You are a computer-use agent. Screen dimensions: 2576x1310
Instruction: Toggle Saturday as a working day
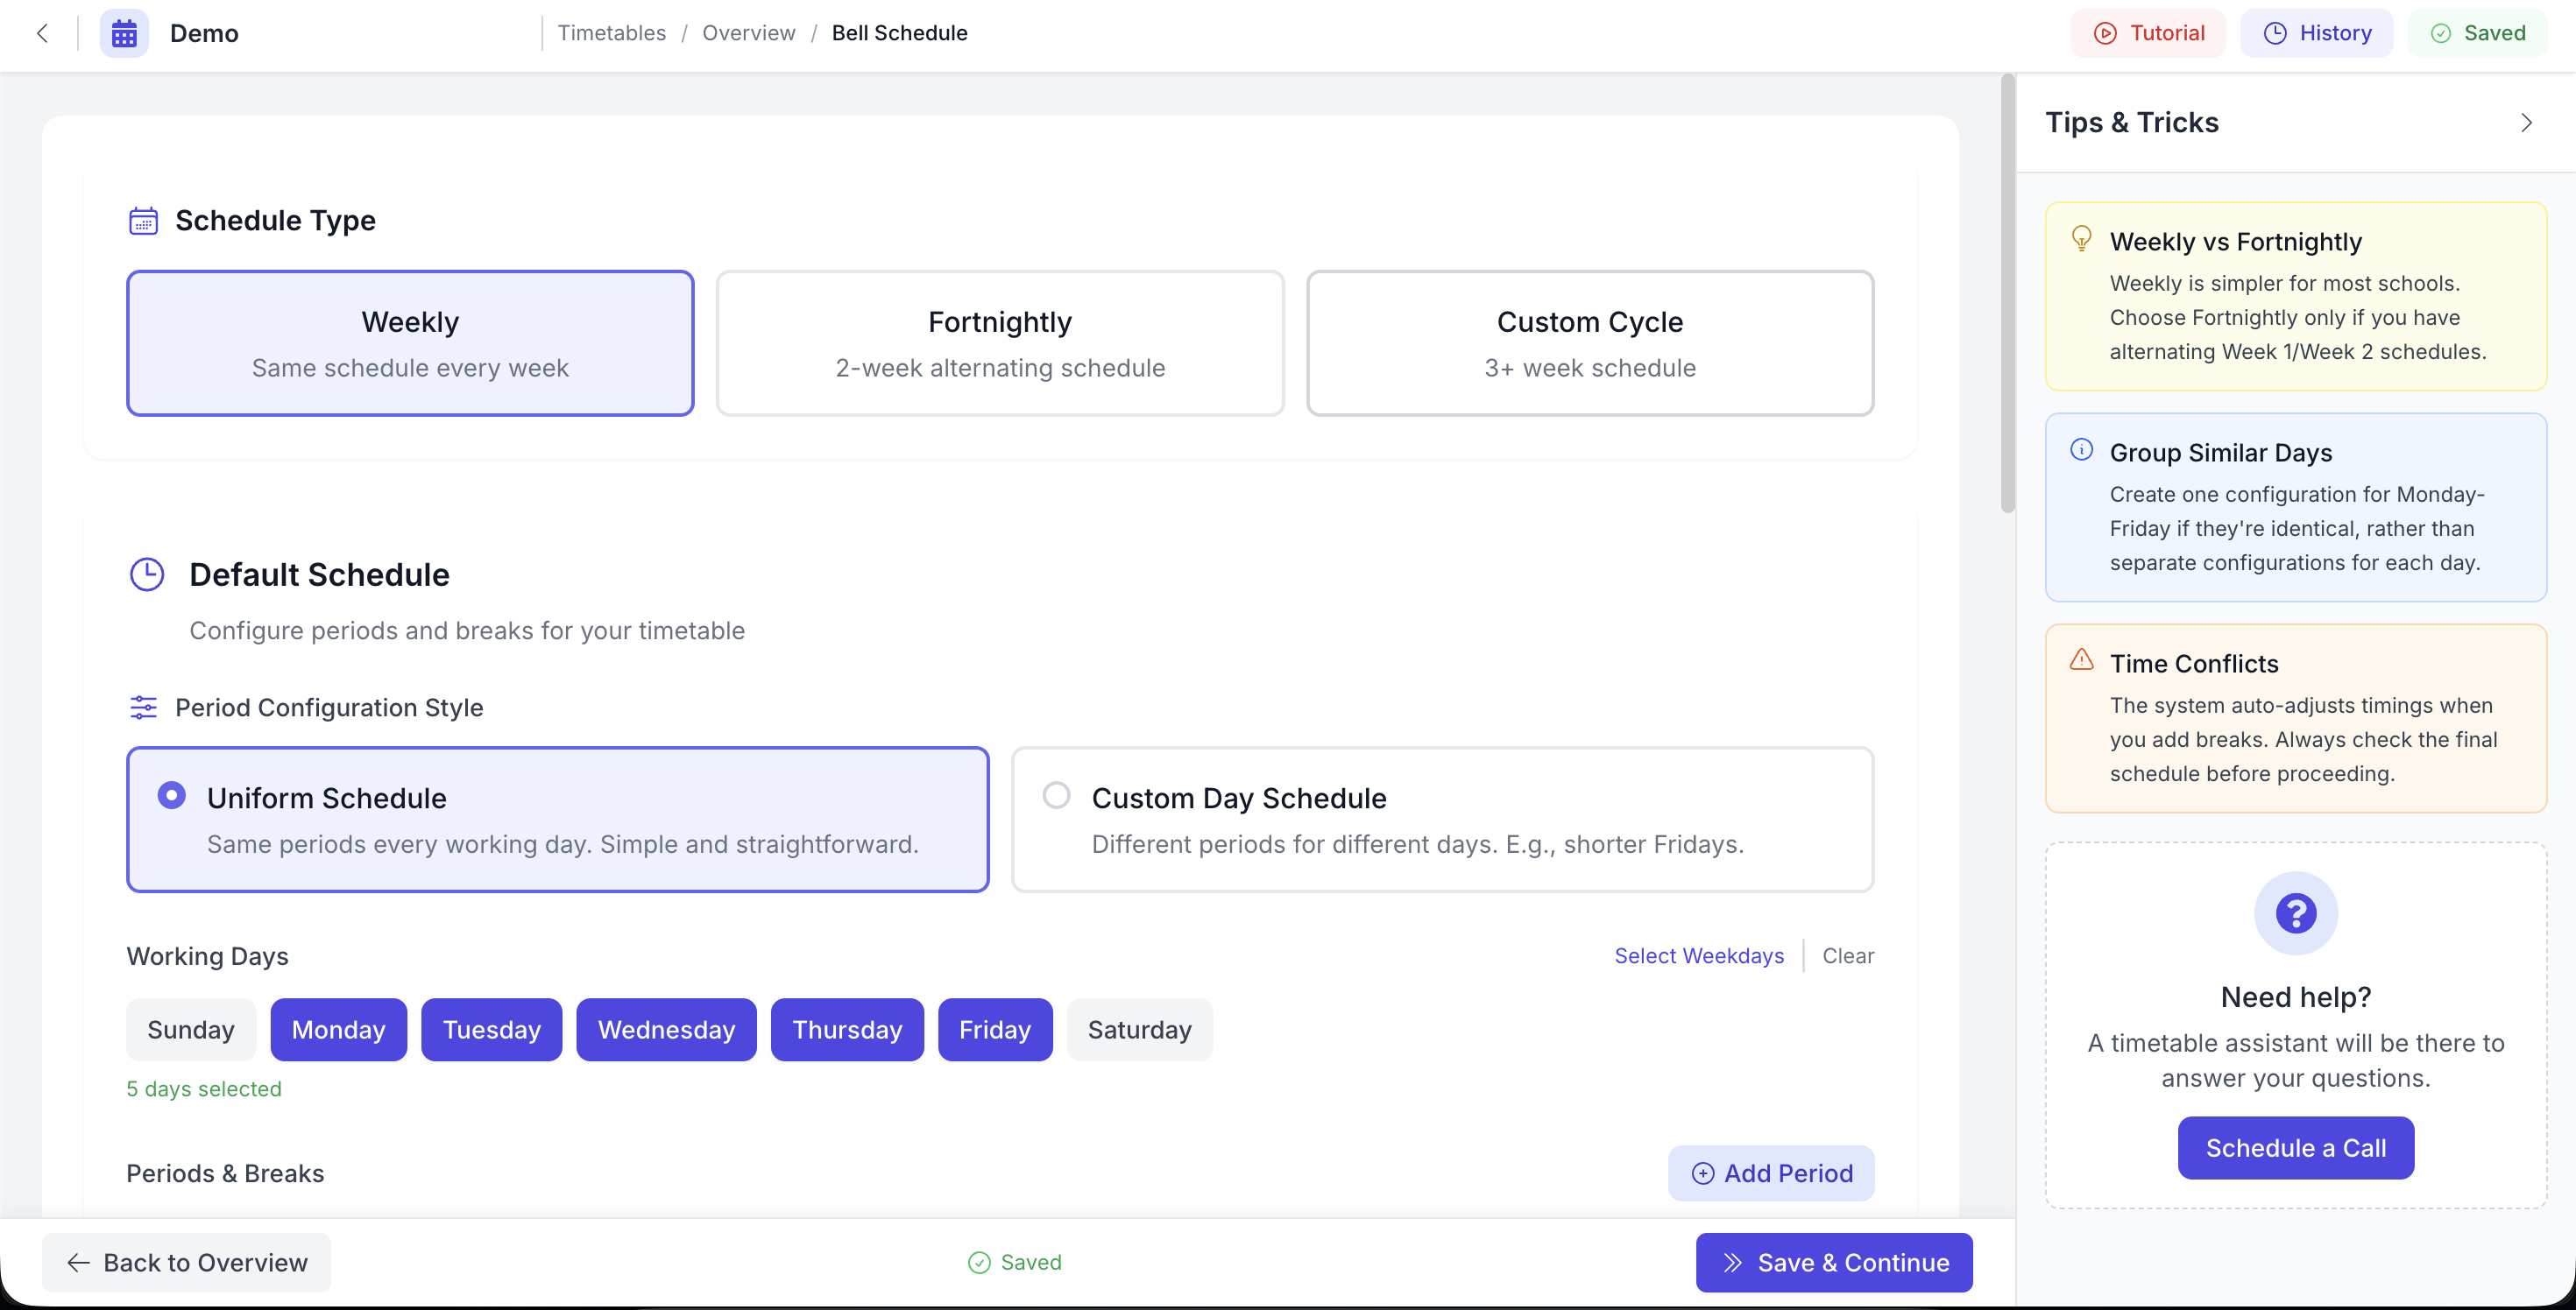click(1139, 1029)
